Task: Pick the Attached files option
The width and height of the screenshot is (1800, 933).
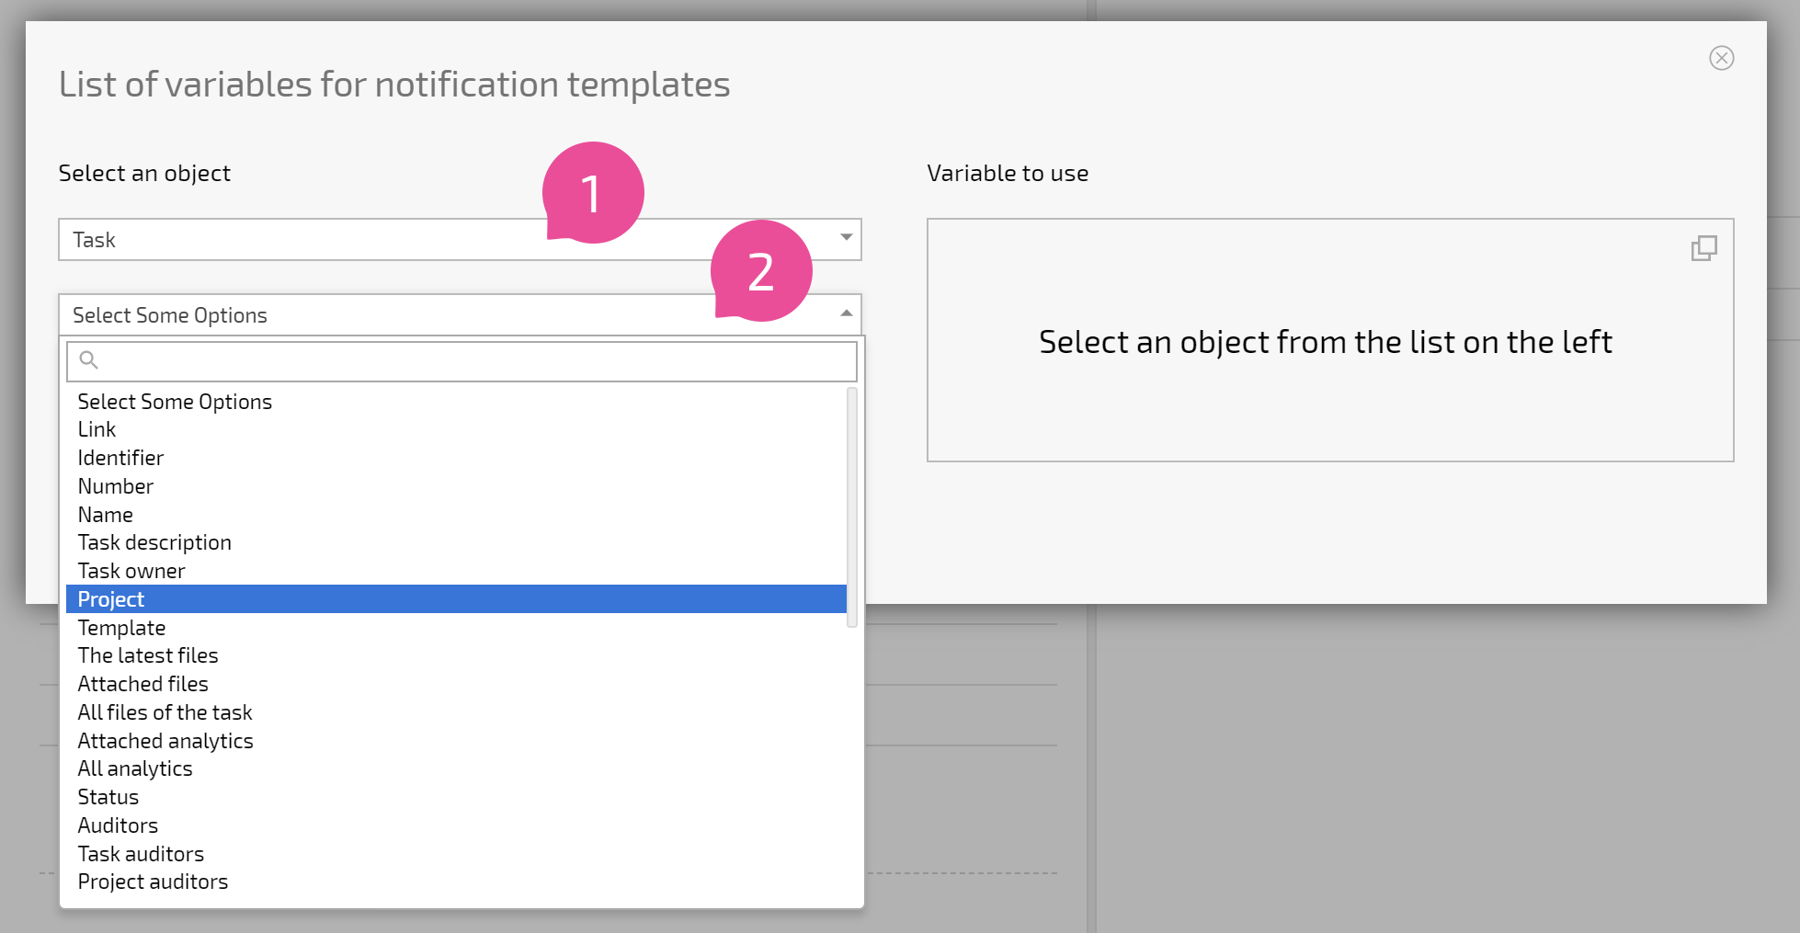Action: pyautogui.click(x=456, y=684)
